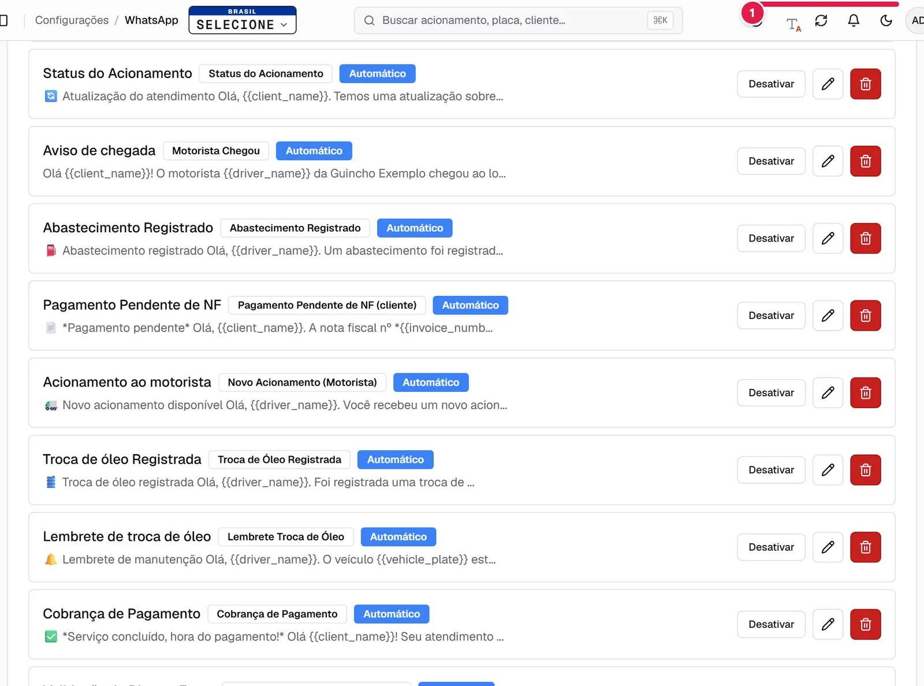Open the Brasil SELECIONE plate dropdown
Image resolution: width=924 pixels, height=686 pixels.
pyautogui.click(x=243, y=20)
